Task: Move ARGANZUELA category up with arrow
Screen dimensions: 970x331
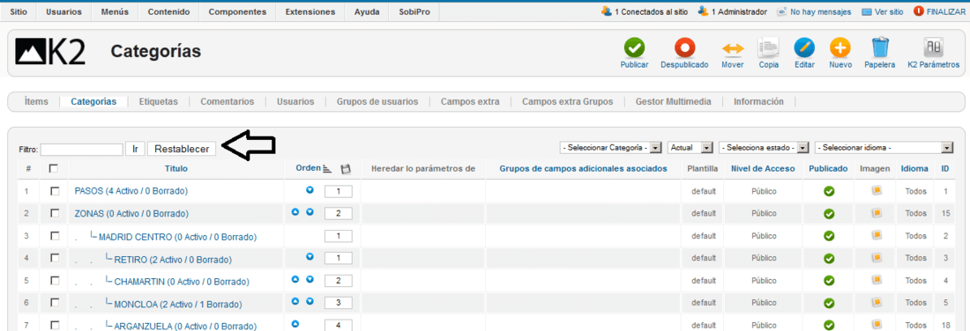Action: (295, 323)
